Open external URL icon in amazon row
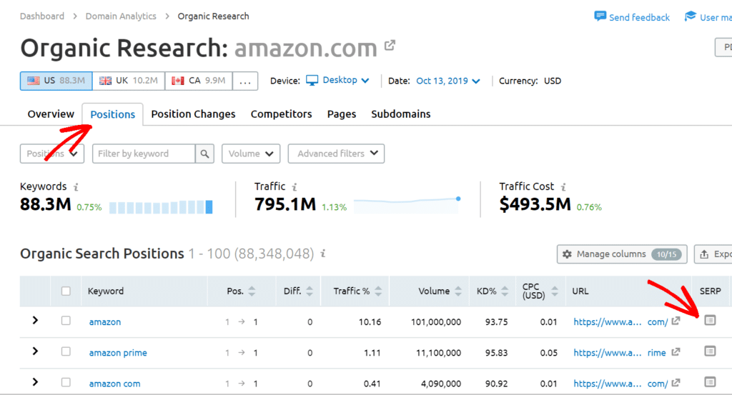Viewport: 732px width, 395px height. (676, 321)
